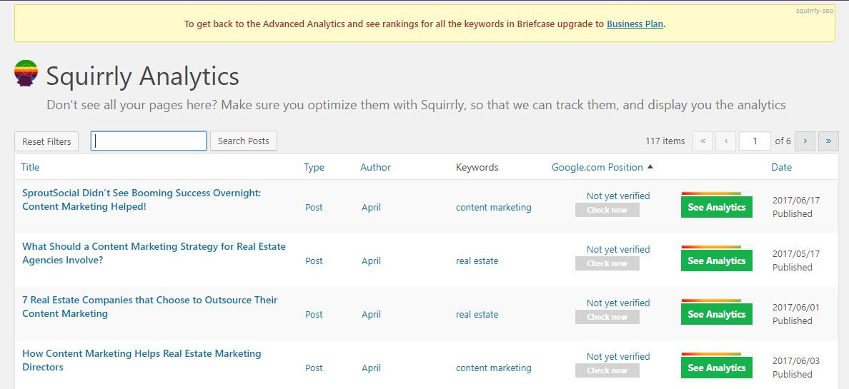Check now ranking for 7 Real Estate Companies
Screen dimensions: 849x389
coord(607,317)
